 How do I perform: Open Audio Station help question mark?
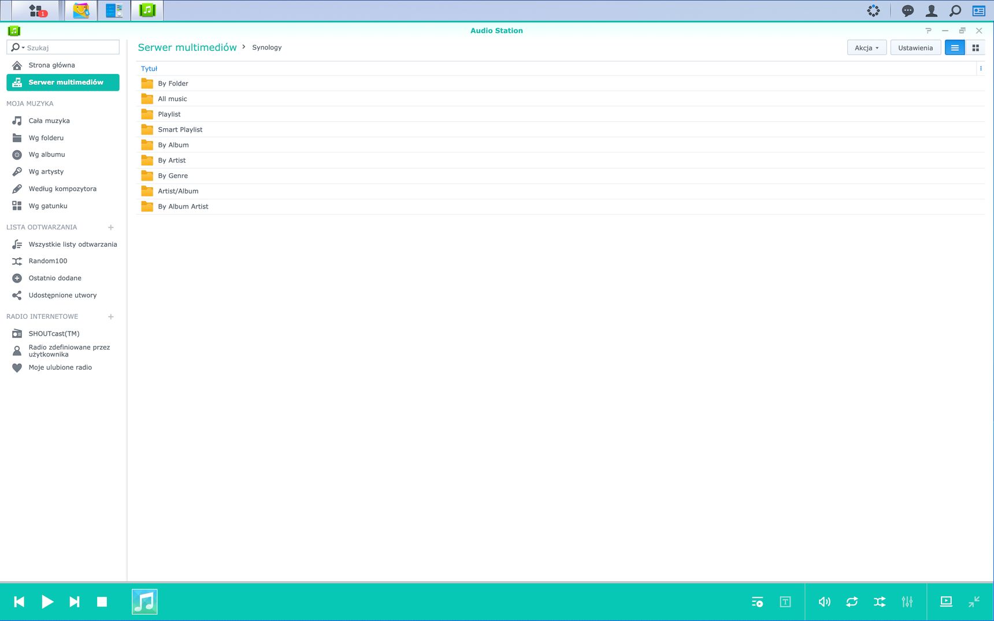[929, 31]
